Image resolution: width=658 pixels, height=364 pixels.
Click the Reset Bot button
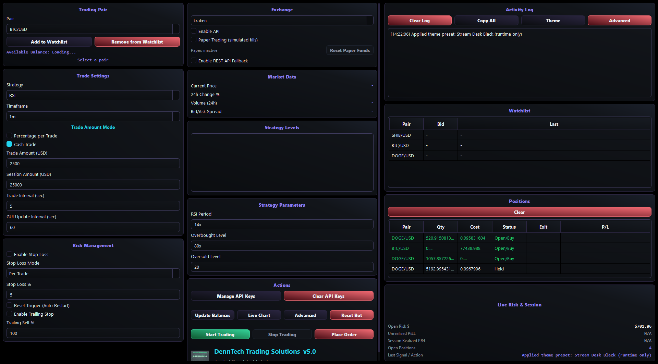352,315
